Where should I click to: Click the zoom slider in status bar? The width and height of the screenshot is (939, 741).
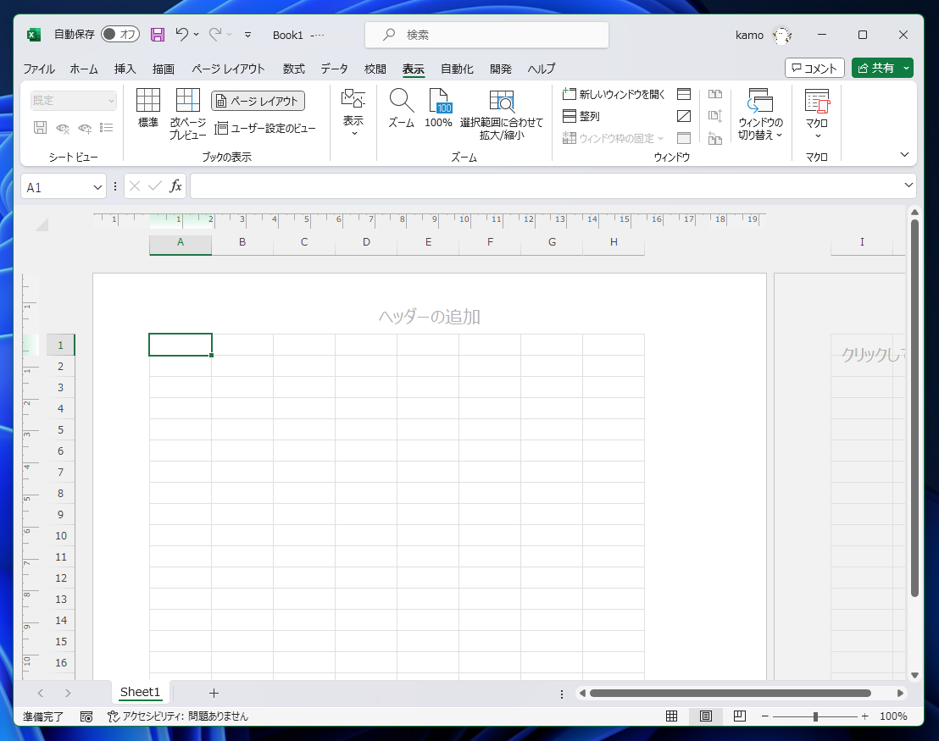tap(814, 716)
